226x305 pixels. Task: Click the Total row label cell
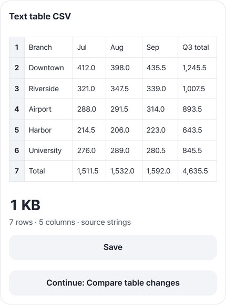coord(48,171)
